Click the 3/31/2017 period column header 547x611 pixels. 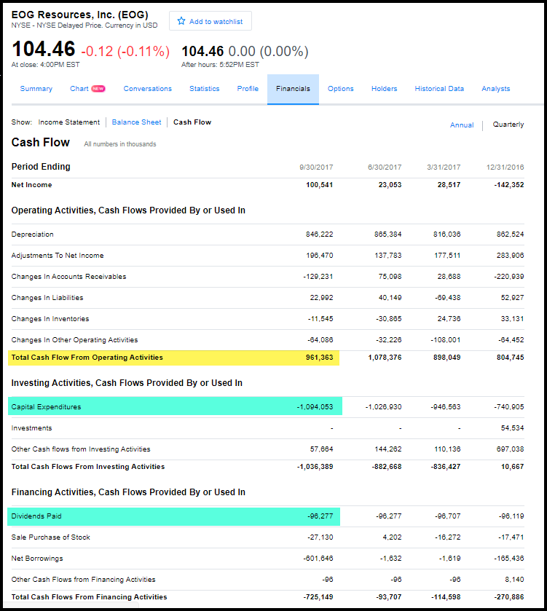444,167
